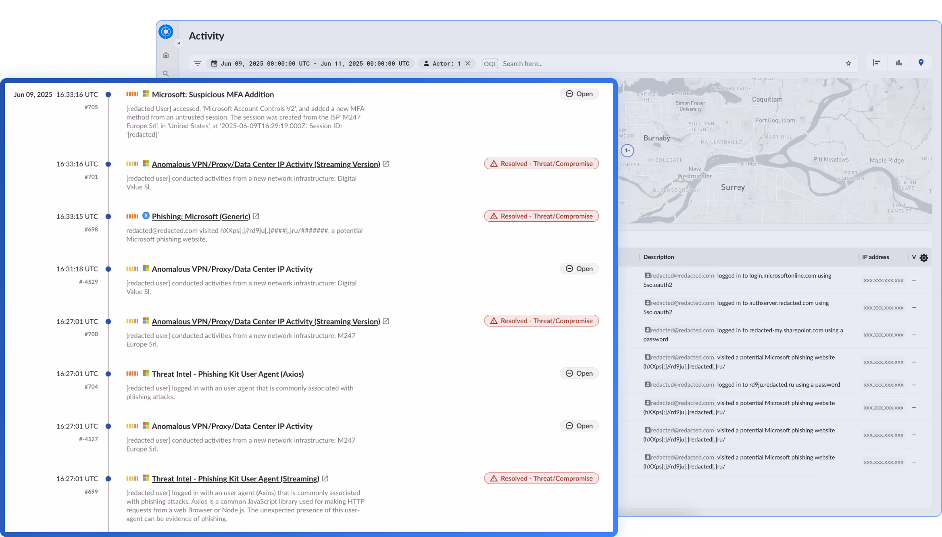Open external link icon for alert #699
942x537 pixels.
[x=325, y=478]
